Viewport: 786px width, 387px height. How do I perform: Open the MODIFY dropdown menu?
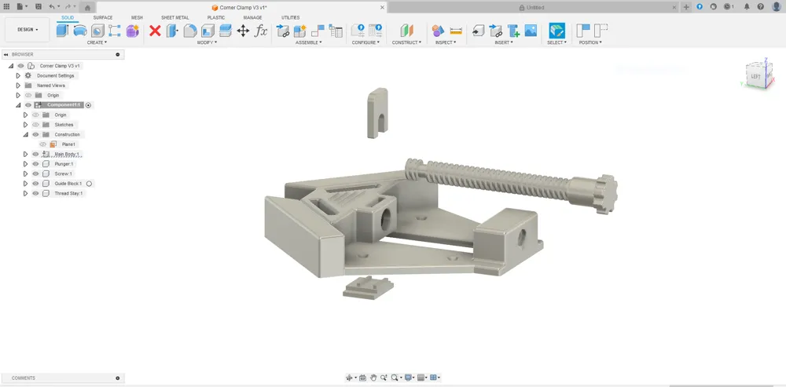click(x=207, y=42)
